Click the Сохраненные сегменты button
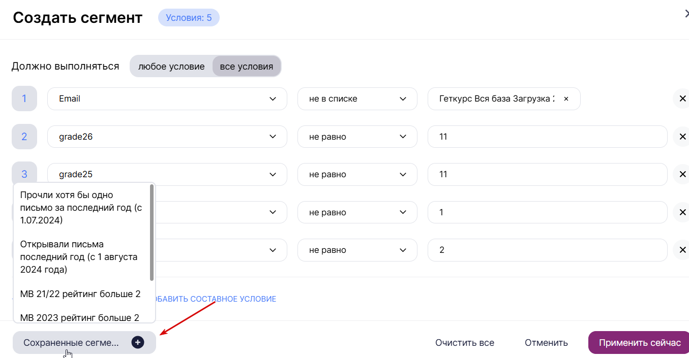This screenshot has width=689, height=358. [84, 343]
